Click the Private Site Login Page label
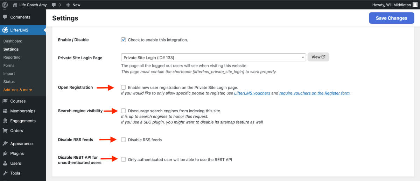This screenshot has width=420, height=181. coord(80,58)
